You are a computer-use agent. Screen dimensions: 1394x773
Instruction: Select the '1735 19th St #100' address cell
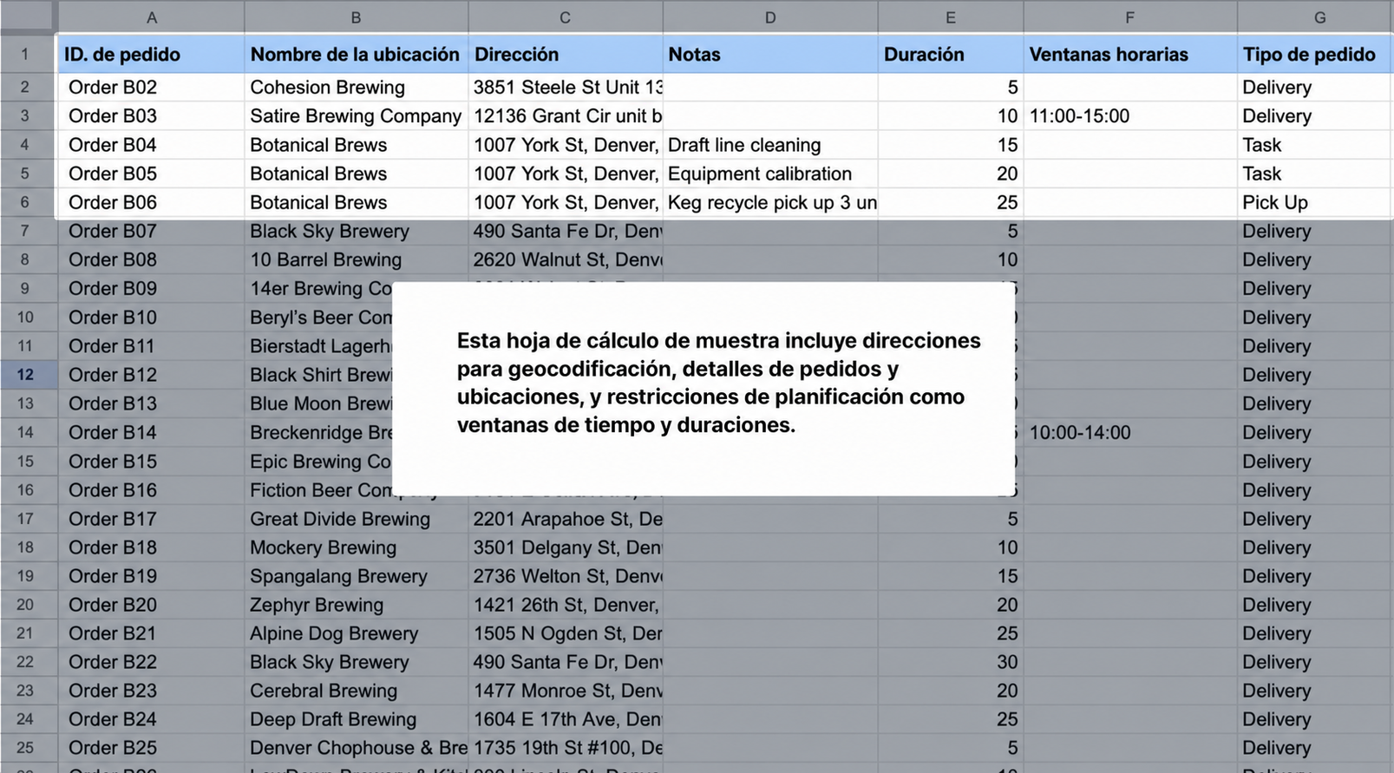click(565, 748)
